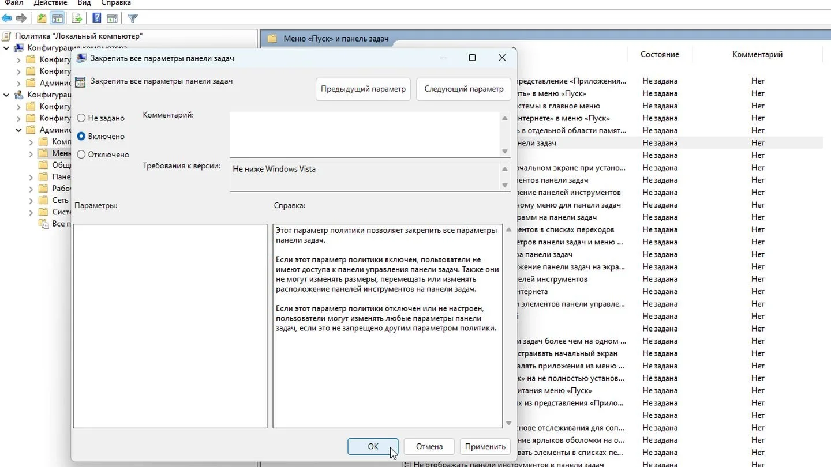
Task: Toggle the Show/Hide console tree icon
Action: pyautogui.click(x=57, y=18)
